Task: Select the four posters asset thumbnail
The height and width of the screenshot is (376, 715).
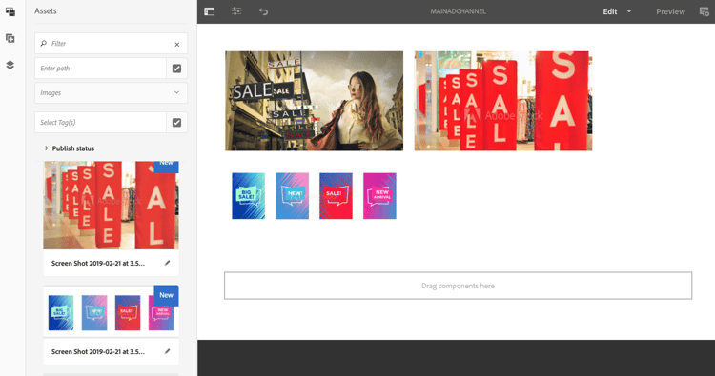Action: point(111,312)
